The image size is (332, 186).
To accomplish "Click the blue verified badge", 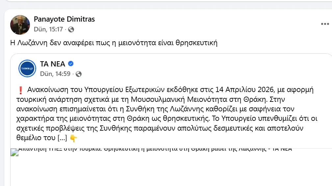I will pyautogui.click(x=71, y=64).
